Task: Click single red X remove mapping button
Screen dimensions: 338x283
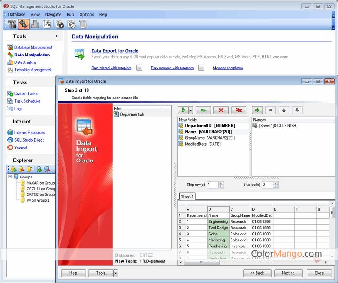Action: tap(221, 111)
